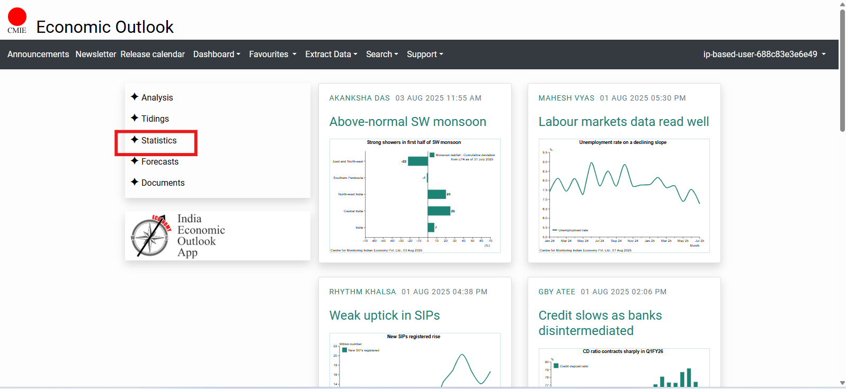Viewport: 846px width, 389px height.
Task: Click the unemployment rate chart thumbnail
Action: (624, 196)
